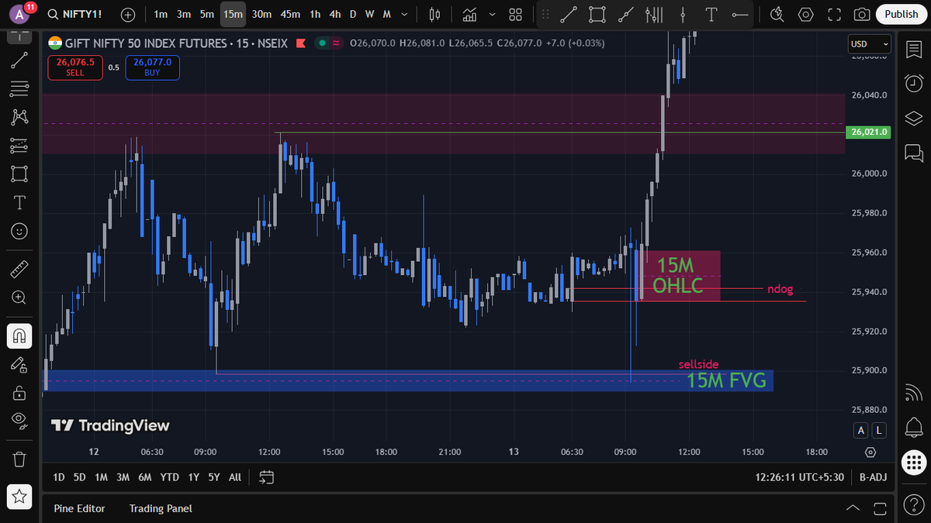Open forecasting and measurement tools in left sidebar
The width and height of the screenshot is (931, 523).
click(x=19, y=146)
